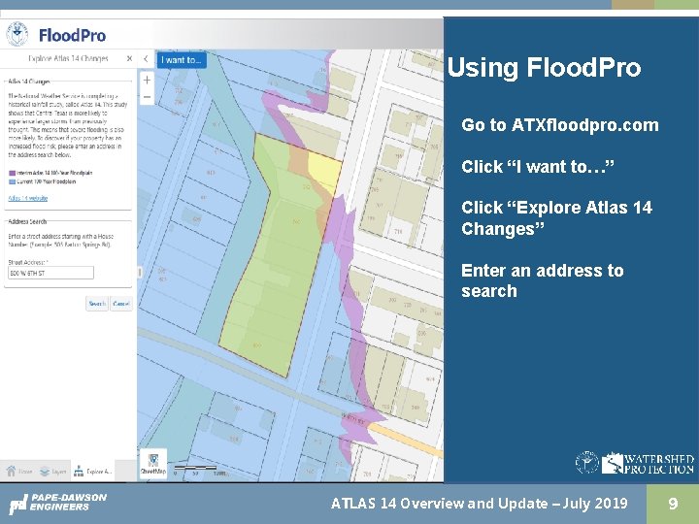Close the Explore Atlas 14 Changes panel
The height and width of the screenshot is (524, 699).
[129, 58]
